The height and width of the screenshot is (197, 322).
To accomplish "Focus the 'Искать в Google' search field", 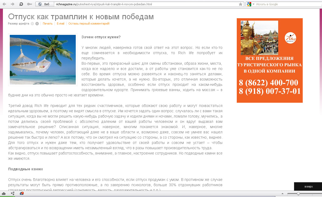I will click(288, 4).
